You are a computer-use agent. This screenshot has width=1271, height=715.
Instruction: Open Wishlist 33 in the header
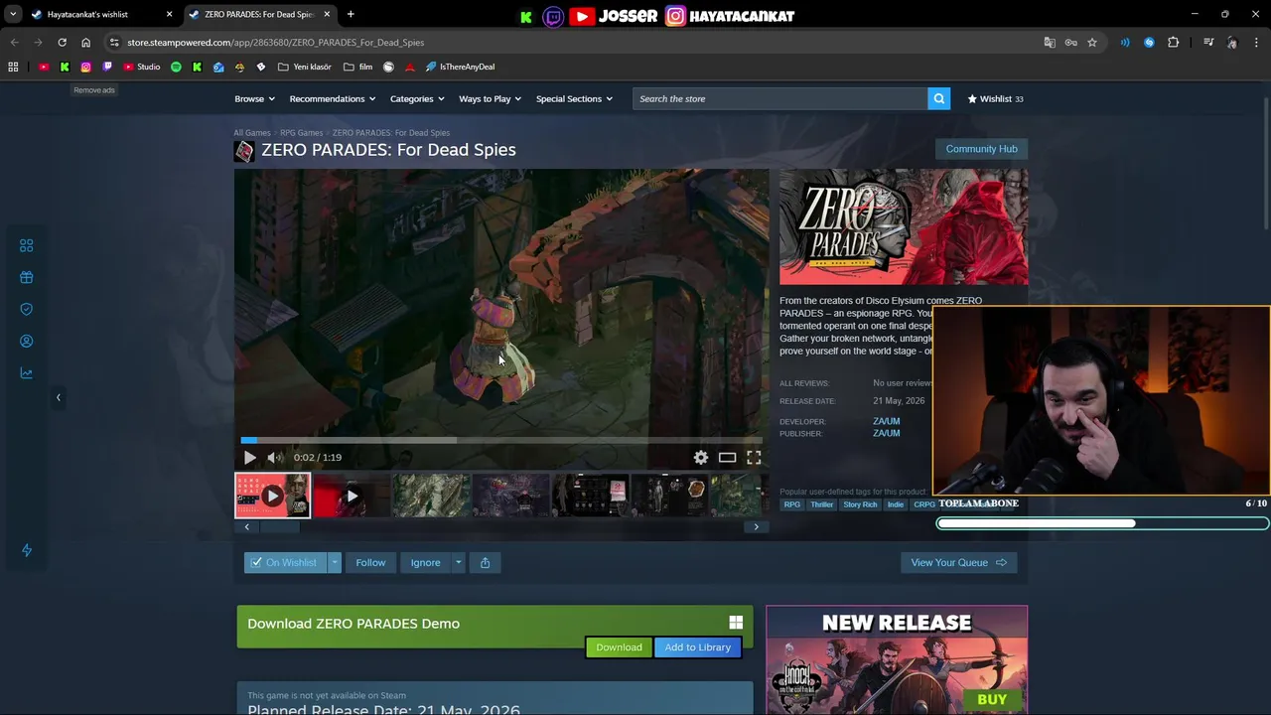click(995, 98)
